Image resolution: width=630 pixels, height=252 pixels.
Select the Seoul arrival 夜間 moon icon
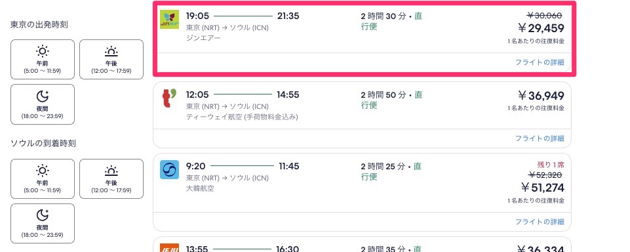42,215
